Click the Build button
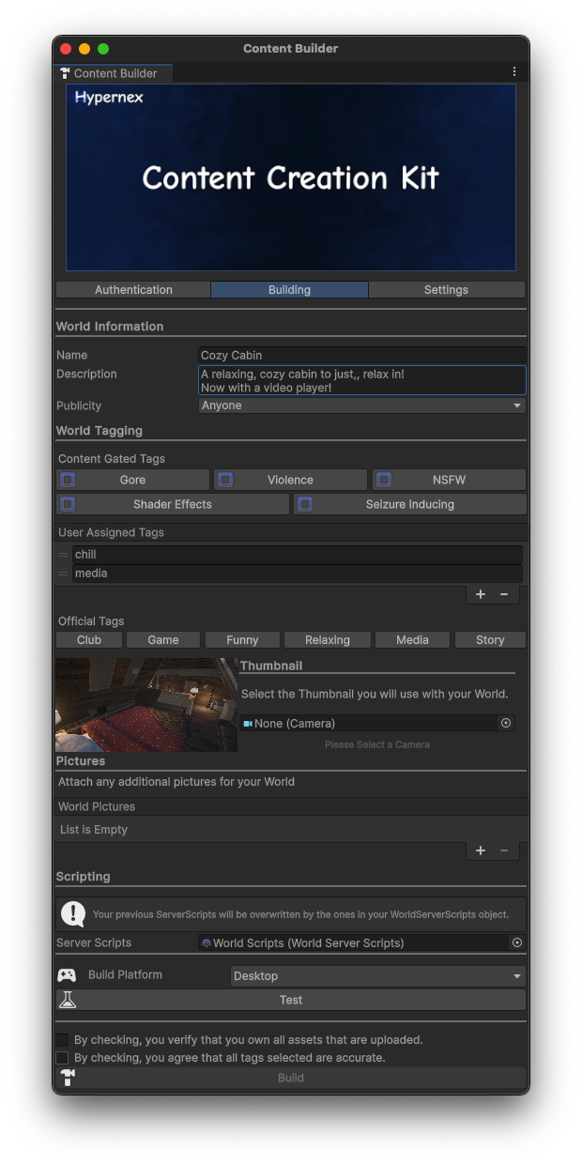Screen dimensions: 582x1164 [x=291, y=1078]
